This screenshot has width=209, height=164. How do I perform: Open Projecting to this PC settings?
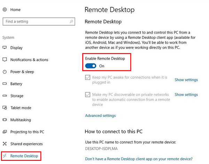(27, 132)
